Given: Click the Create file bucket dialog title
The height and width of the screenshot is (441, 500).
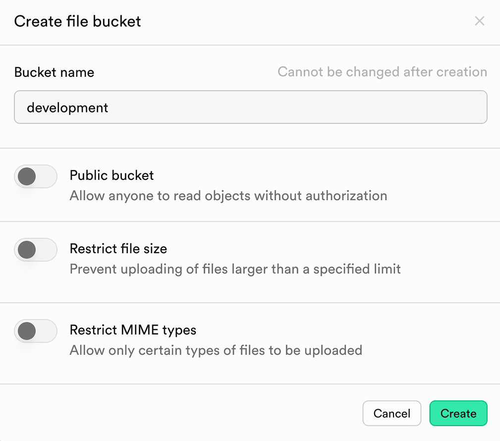Looking at the screenshot, I should (77, 21).
